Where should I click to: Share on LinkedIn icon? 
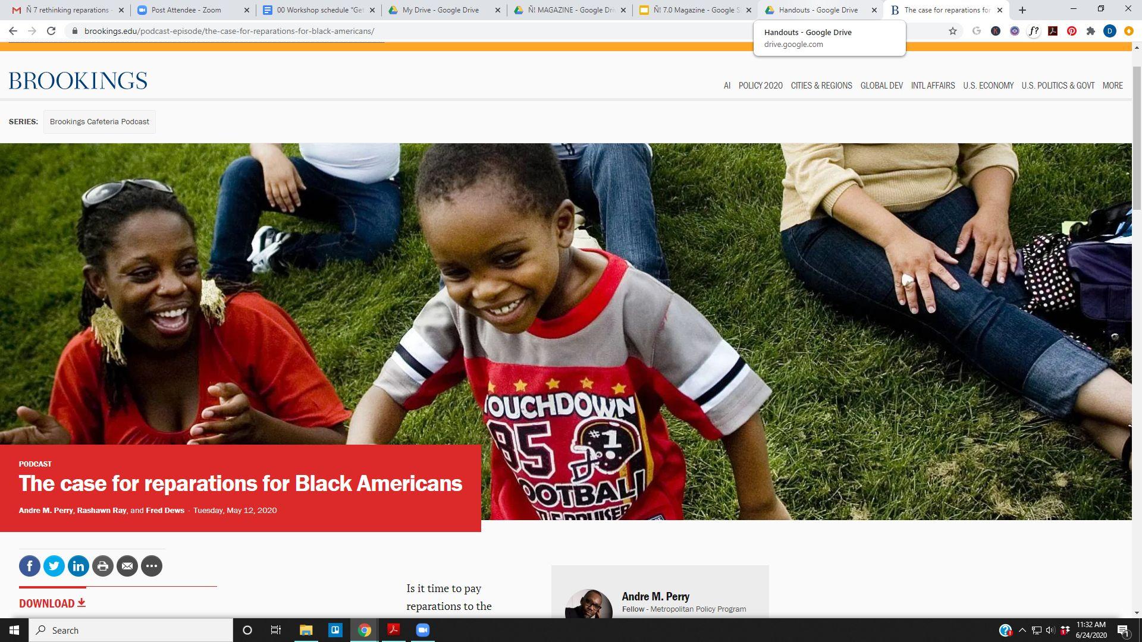(x=79, y=566)
